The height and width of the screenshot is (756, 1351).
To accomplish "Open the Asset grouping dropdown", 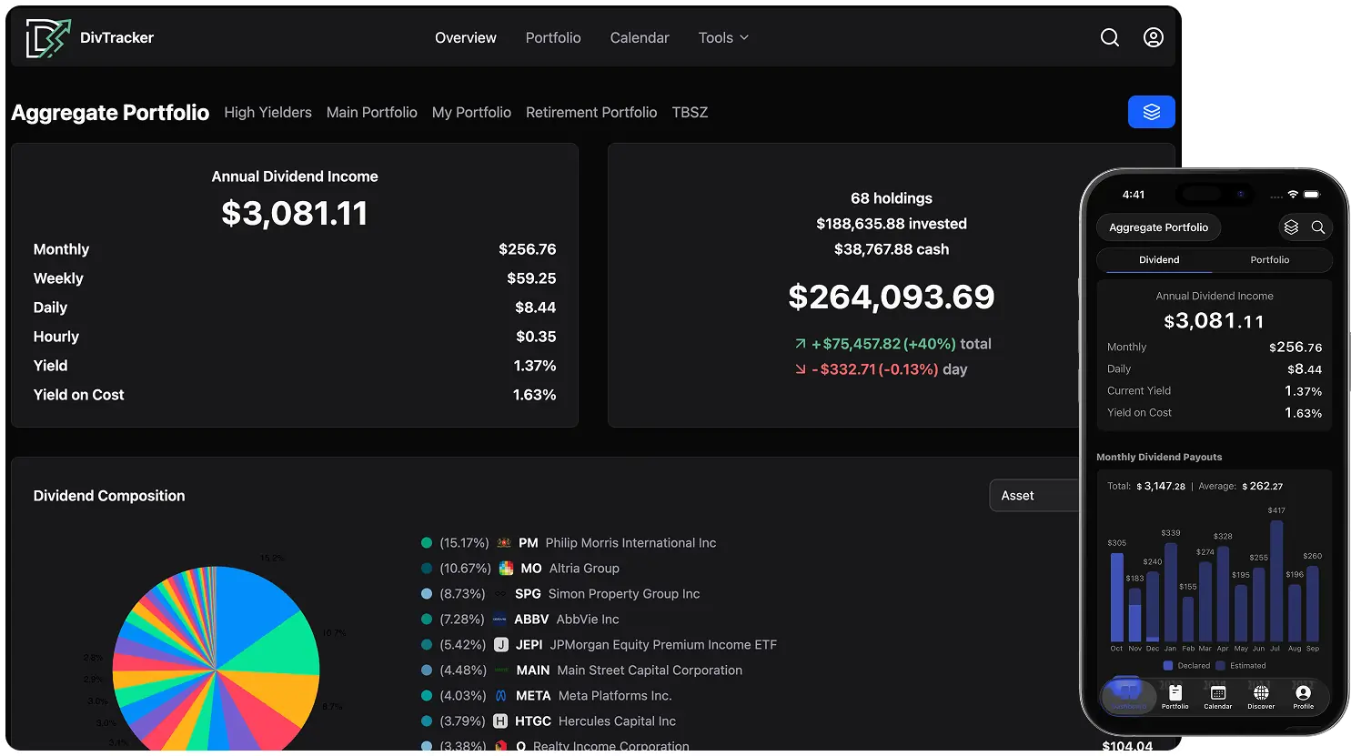I will [x=1033, y=496].
